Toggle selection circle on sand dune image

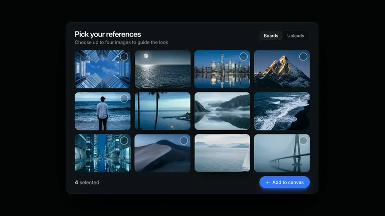click(183, 140)
